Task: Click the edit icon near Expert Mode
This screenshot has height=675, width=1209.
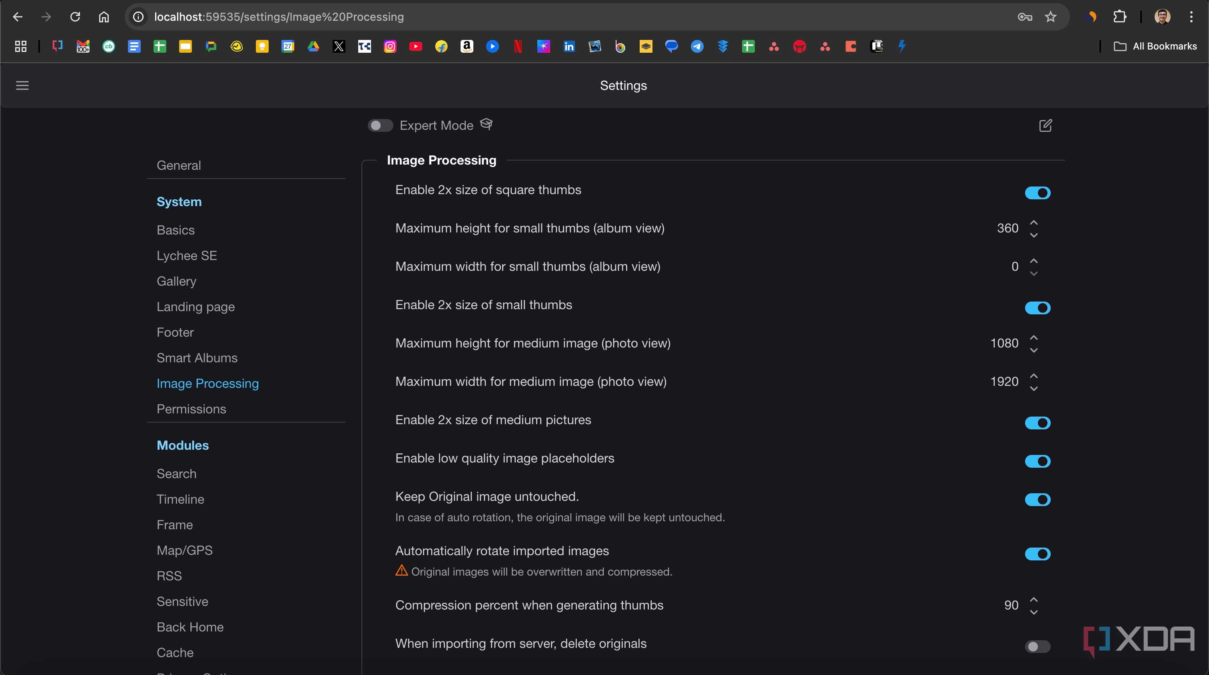Action: [1045, 126]
